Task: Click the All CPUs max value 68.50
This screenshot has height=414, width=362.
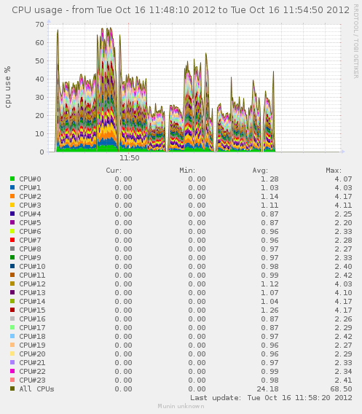Action: (341, 388)
